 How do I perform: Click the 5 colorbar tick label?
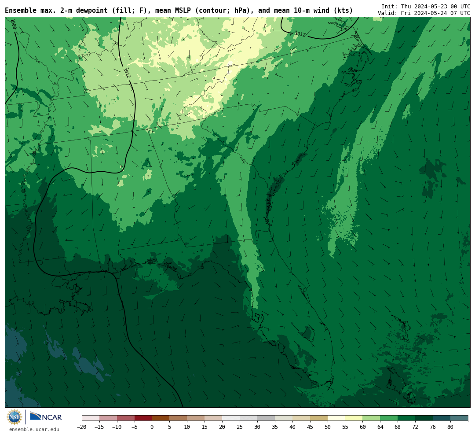pyautogui.click(x=170, y=427)
